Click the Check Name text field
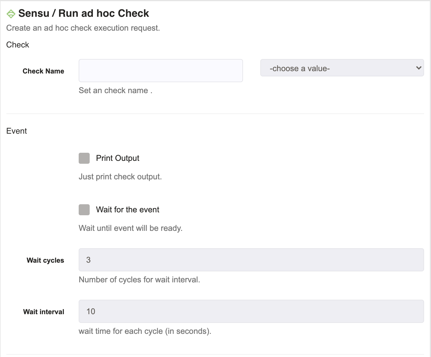 point(161,71)
